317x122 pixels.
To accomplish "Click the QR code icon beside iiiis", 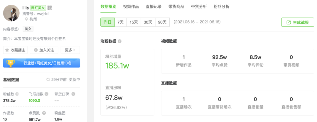I will point(50,8).
